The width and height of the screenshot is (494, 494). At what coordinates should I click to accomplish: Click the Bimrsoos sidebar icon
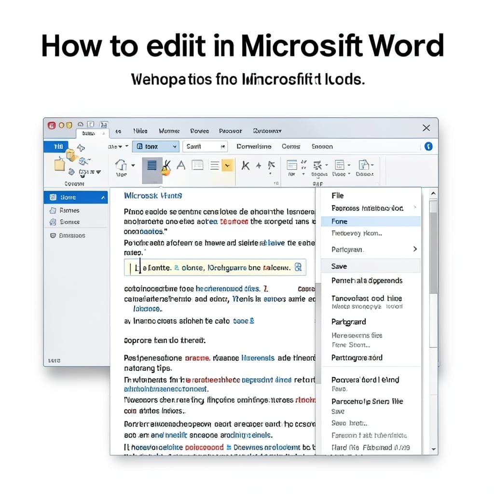[x=53, y=235]
